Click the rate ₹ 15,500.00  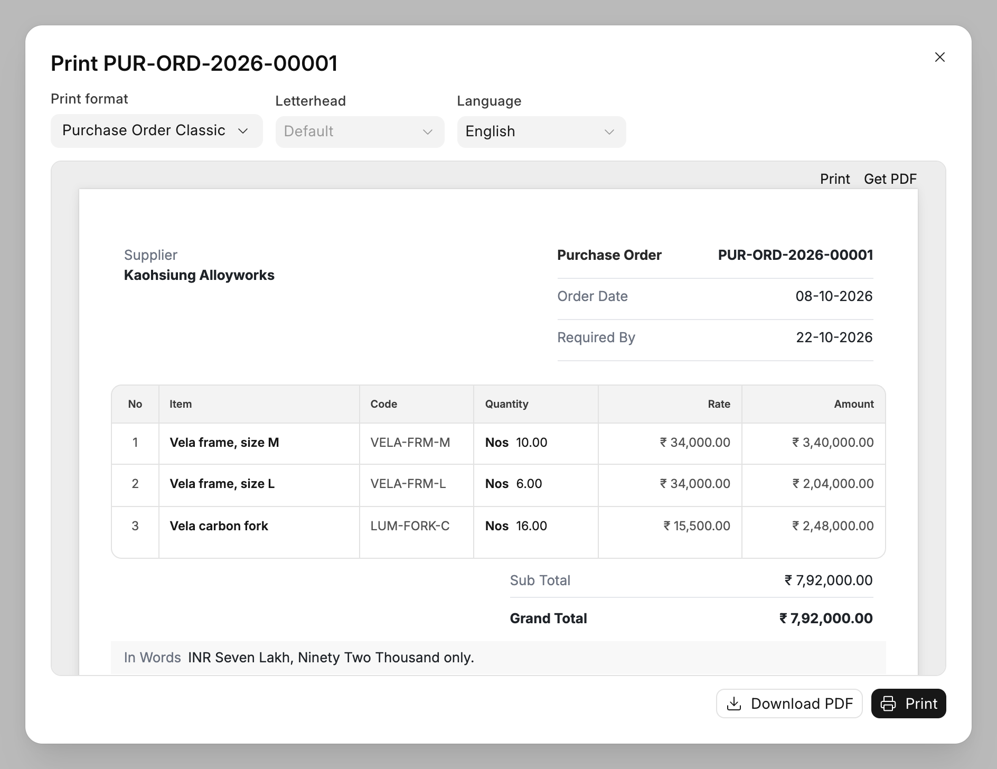coord(697,526)
